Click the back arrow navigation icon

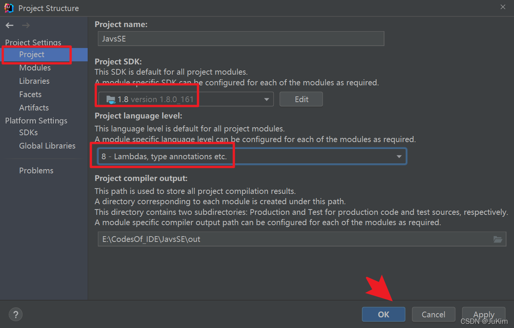pos(10,26)
